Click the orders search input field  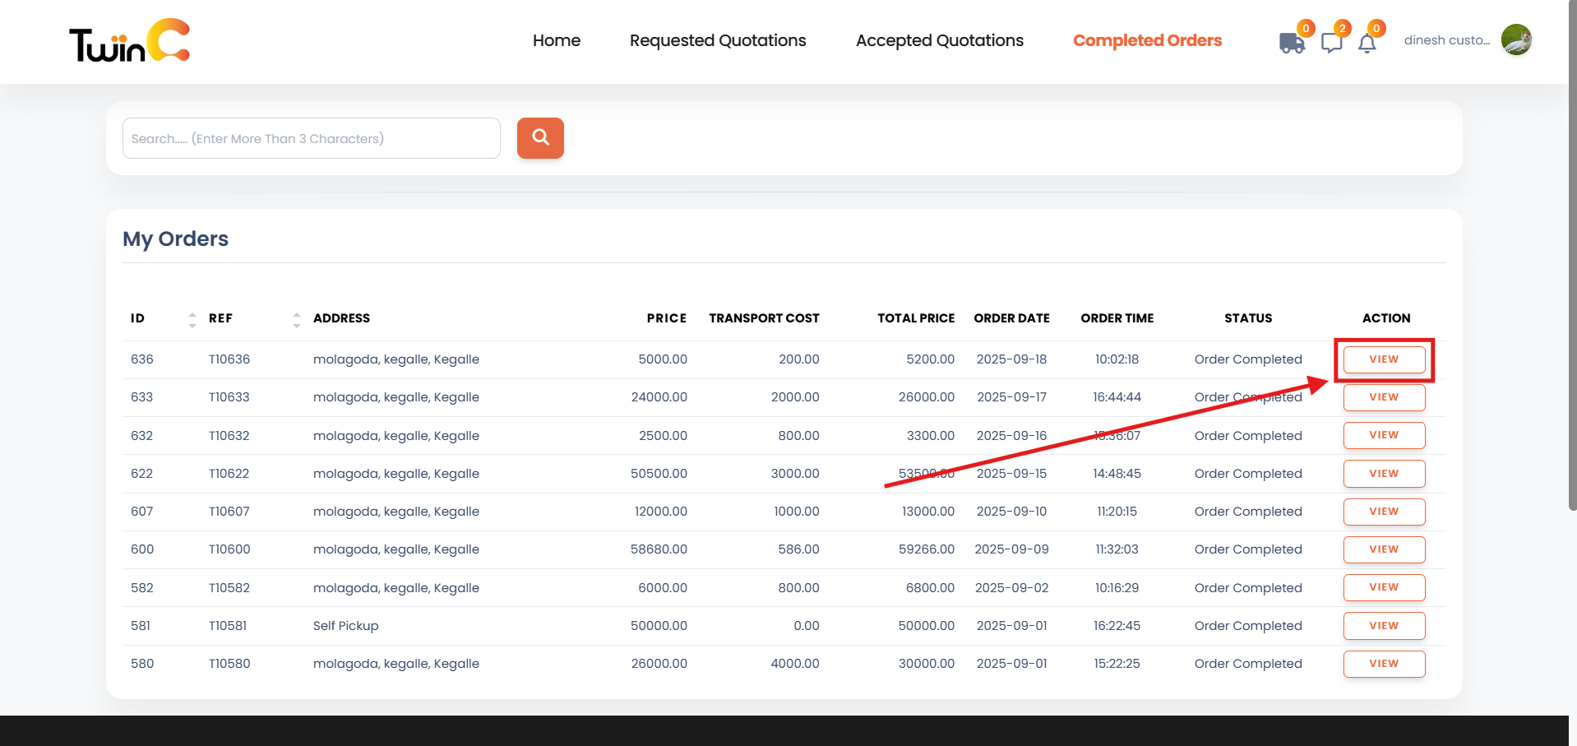coord(311,138)
